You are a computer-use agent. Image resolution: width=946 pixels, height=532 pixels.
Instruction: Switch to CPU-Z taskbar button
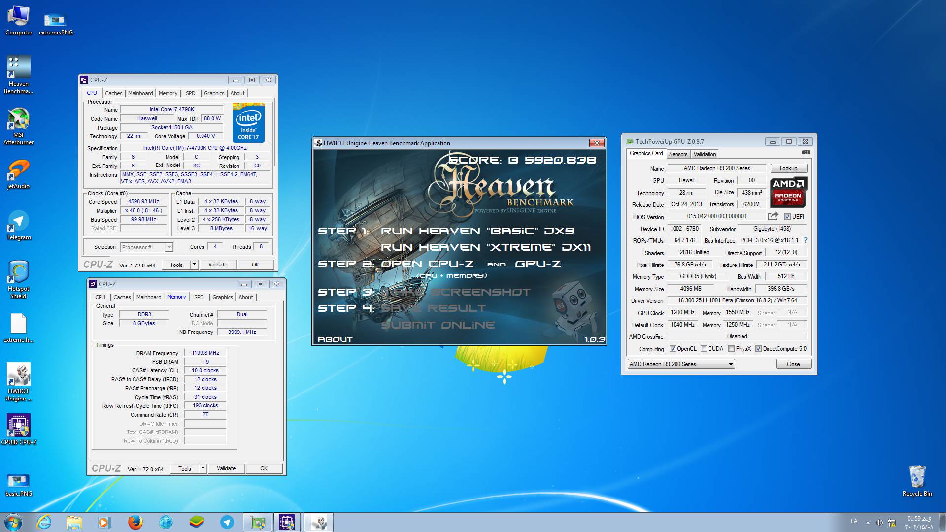[287, 522]
